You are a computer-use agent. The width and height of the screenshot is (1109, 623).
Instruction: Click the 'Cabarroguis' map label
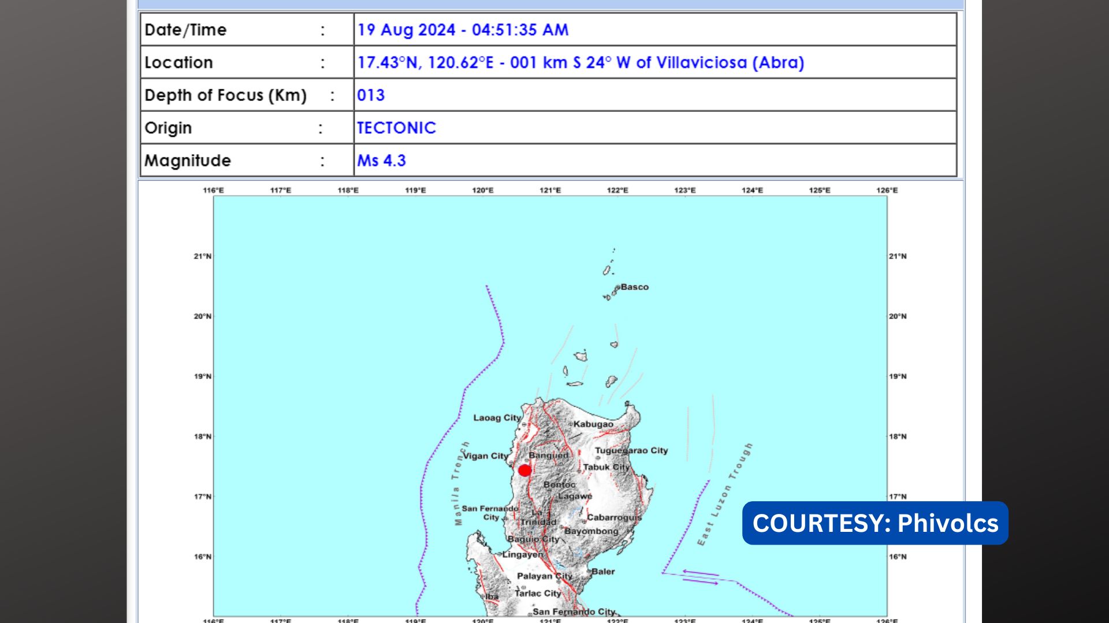click(x=614, y=517)
